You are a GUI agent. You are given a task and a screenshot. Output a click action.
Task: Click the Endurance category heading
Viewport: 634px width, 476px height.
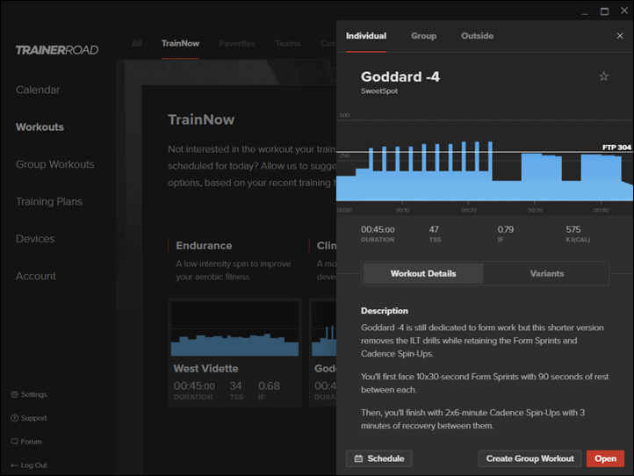pos(204,246)
